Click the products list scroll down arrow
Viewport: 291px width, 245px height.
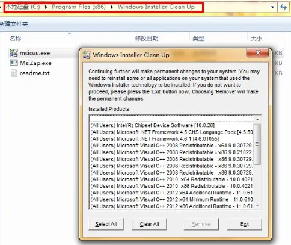[257, 205]
